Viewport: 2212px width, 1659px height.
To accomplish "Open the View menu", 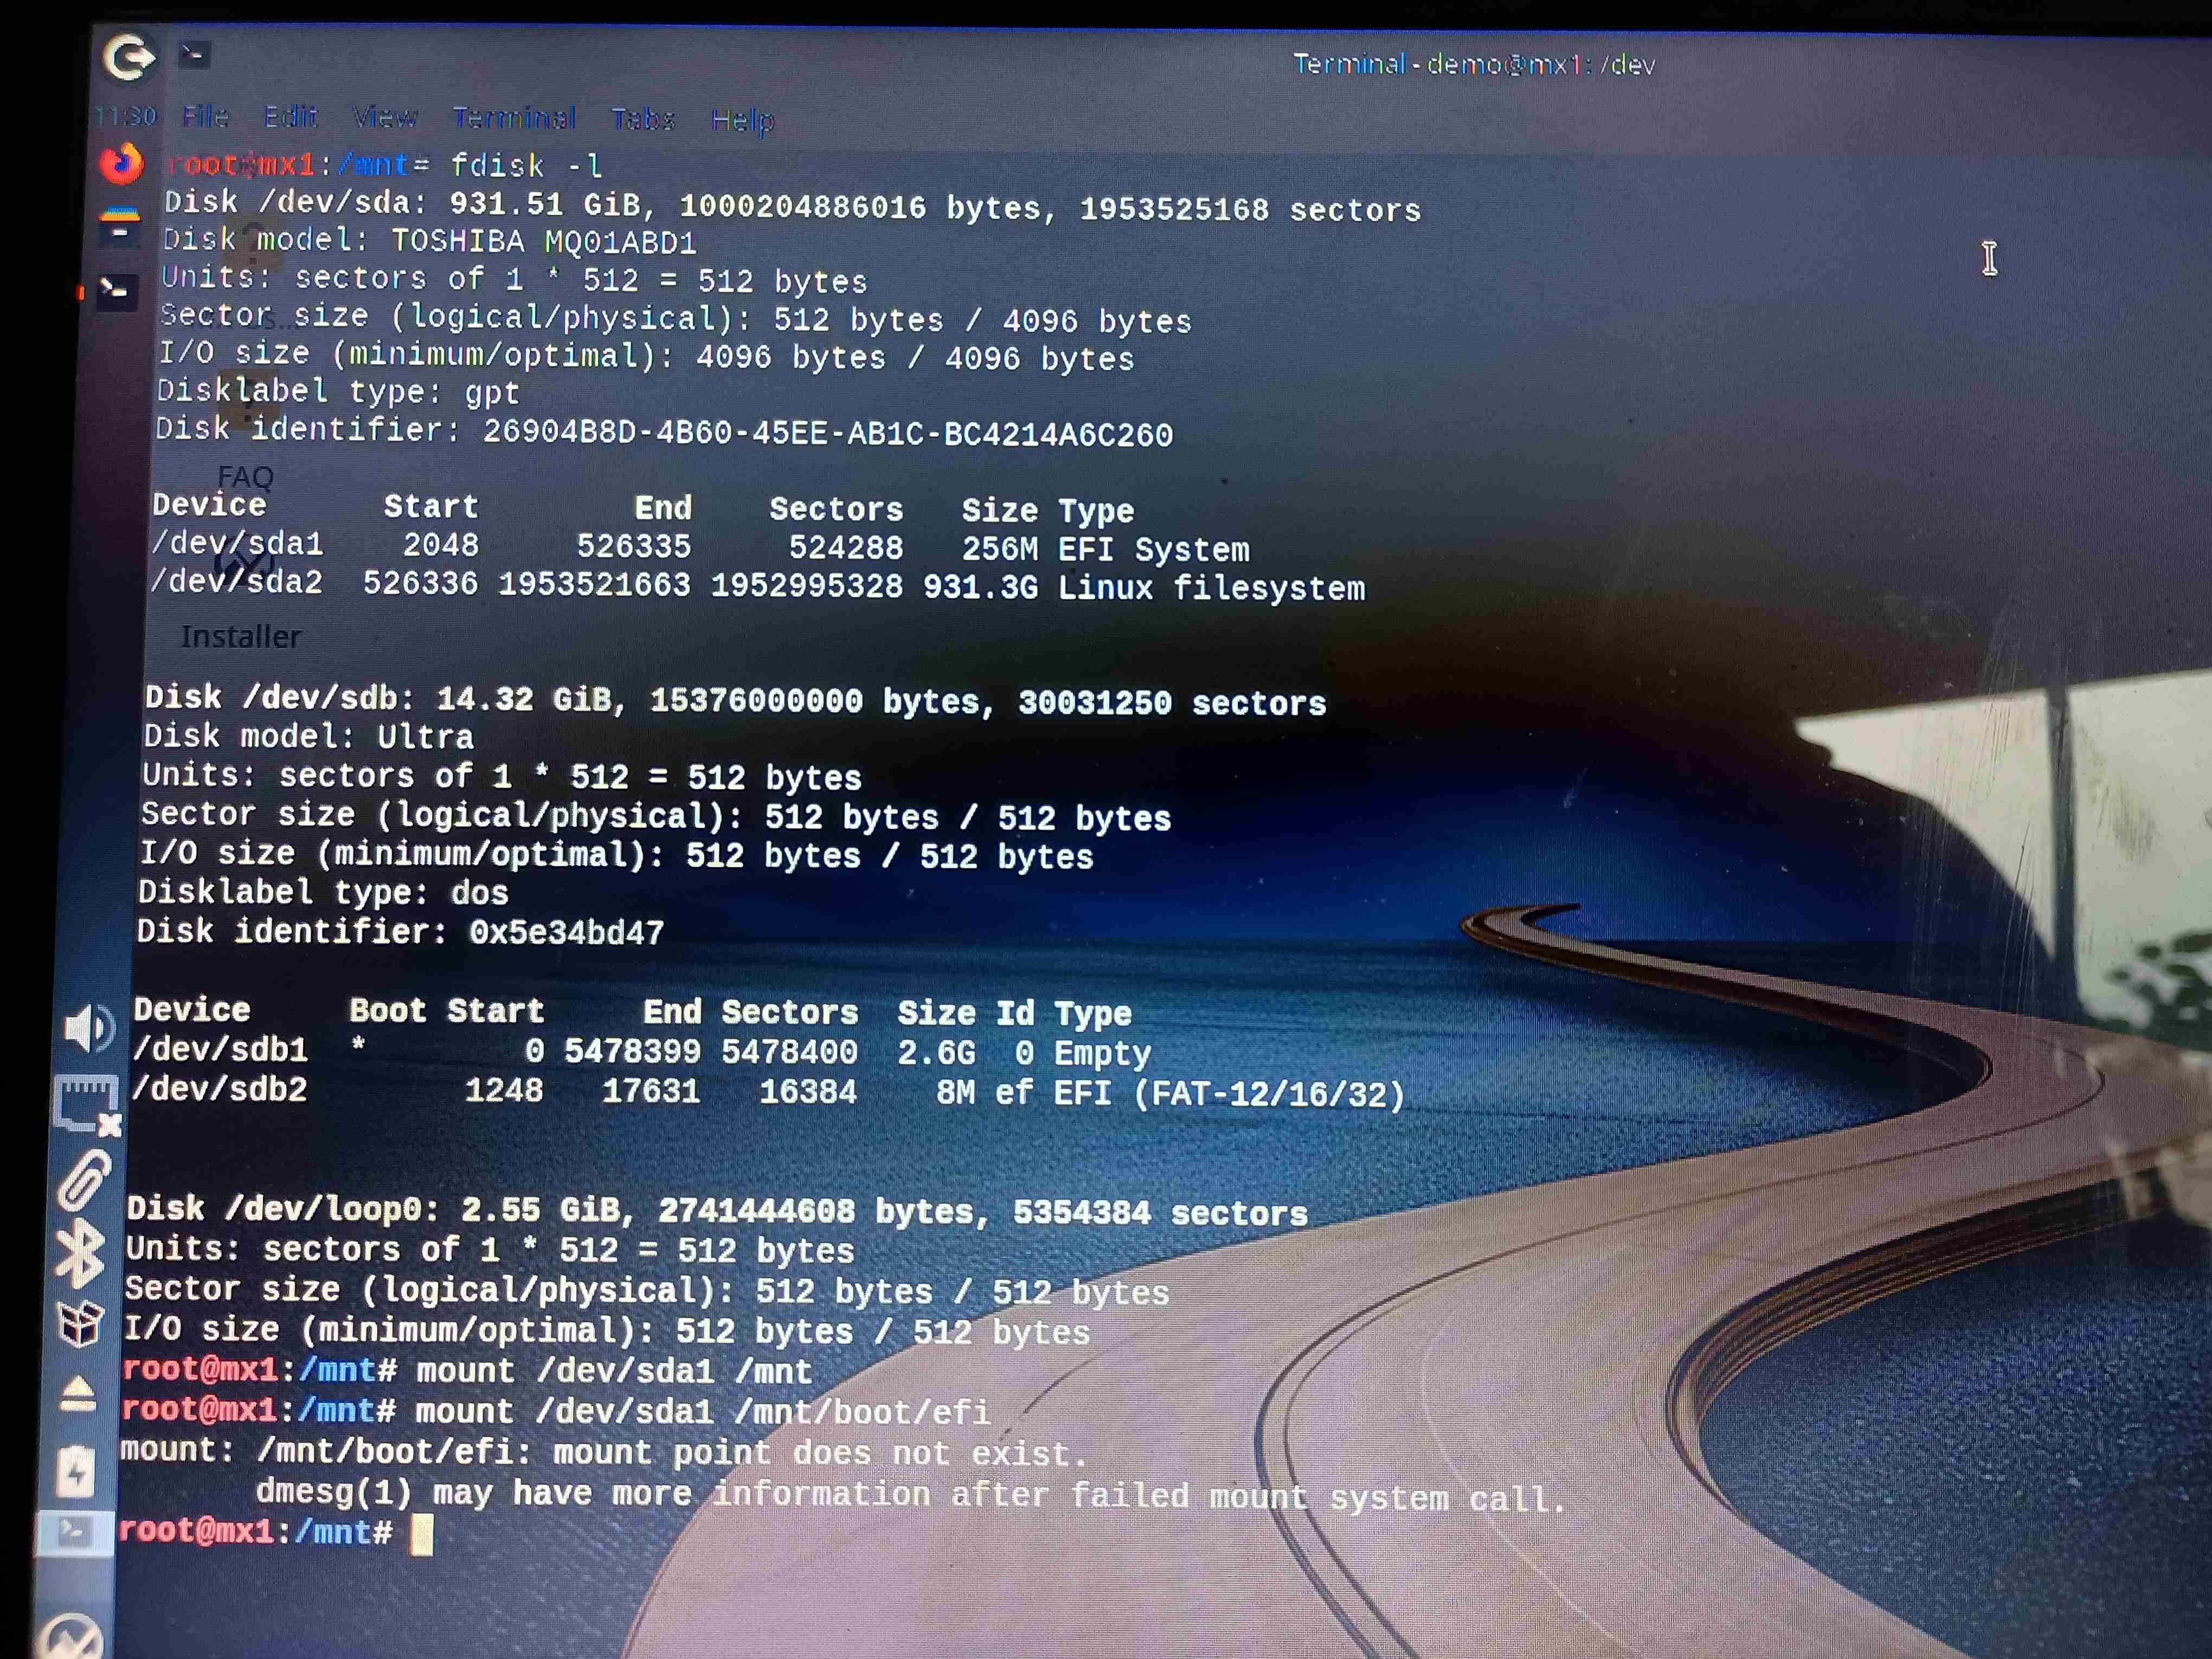I will click(x=384, y=118).
